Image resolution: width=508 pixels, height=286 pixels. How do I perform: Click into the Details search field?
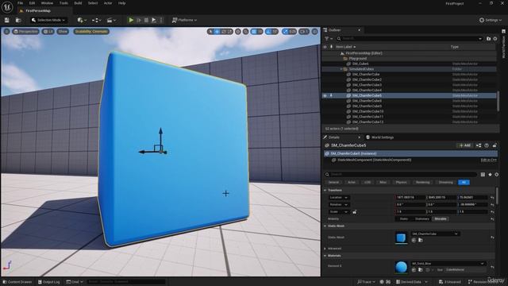401,175
